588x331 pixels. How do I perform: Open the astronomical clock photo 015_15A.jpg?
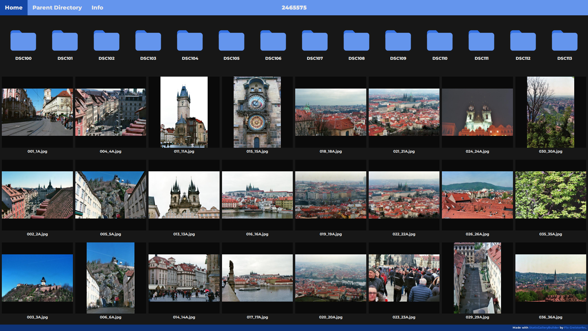click(x=257, y=112)
